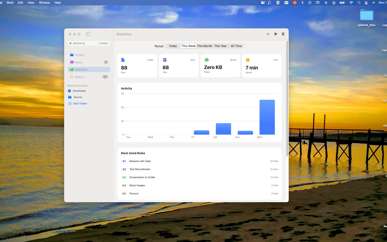Image resolution: width=387 pixels, height=242 pixels.
Task: Switch period to Today
Action: [x=173, y=46]
